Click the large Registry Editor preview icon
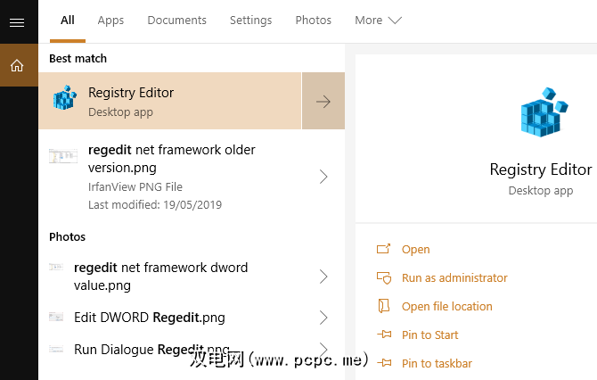The height and width of the screenshot is (380, 597). [x=541, y=116]
